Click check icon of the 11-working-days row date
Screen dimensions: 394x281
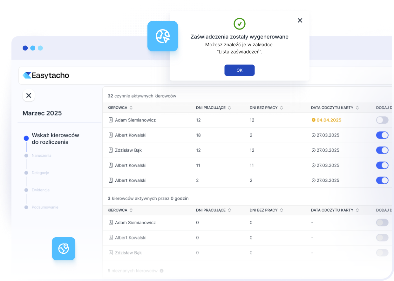click(x=313, y=166)
